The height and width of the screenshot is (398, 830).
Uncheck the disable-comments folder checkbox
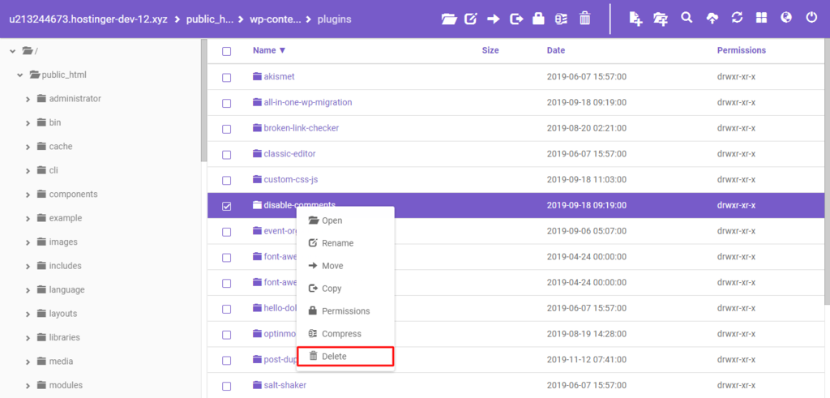coord(227,206)
